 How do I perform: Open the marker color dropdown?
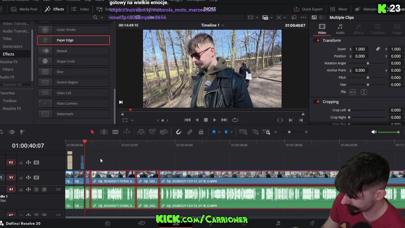[x=231, y=132]
